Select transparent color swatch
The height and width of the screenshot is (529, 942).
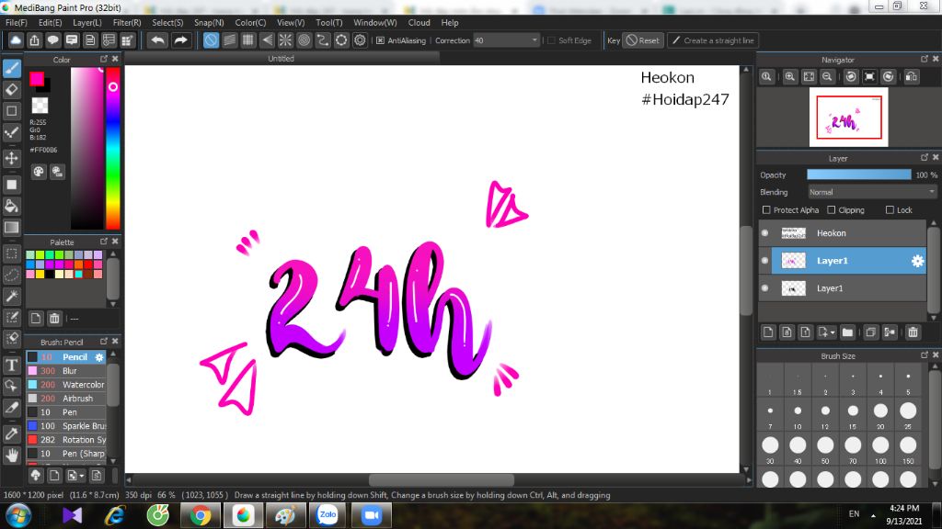click(x=40, y=106)
